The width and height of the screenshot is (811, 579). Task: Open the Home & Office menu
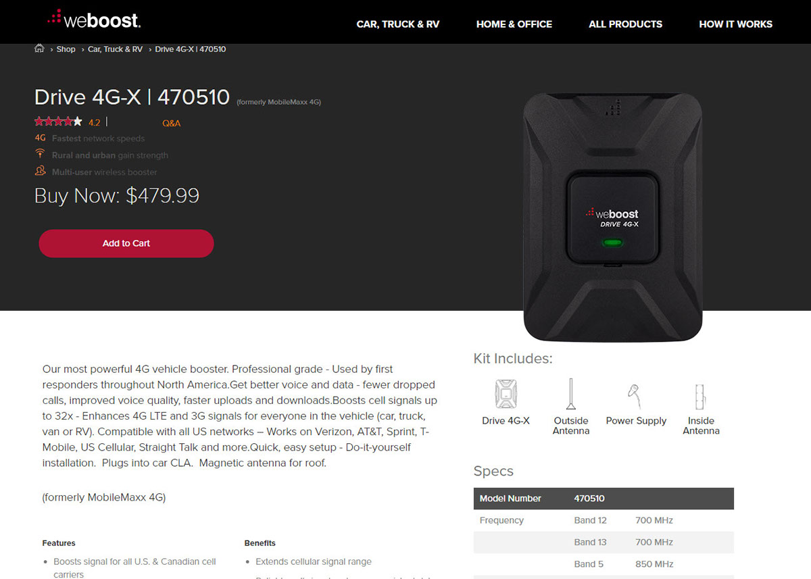point(514,24)
